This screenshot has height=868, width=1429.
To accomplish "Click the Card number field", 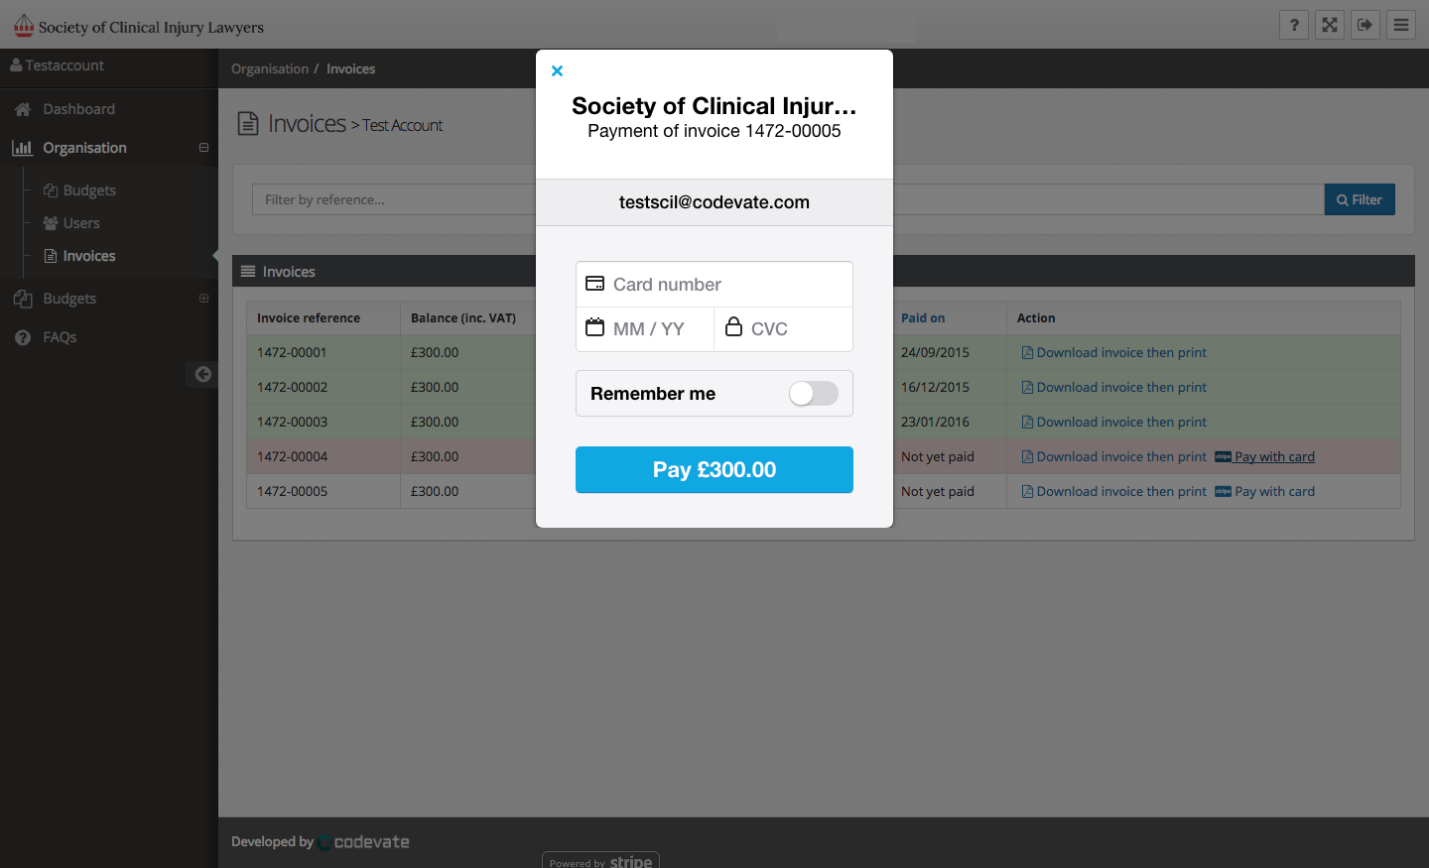I will click(714, 285).
